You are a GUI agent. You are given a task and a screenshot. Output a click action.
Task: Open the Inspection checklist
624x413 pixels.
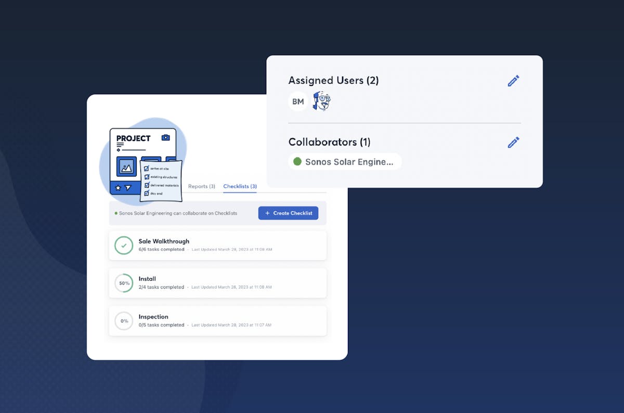217,321
